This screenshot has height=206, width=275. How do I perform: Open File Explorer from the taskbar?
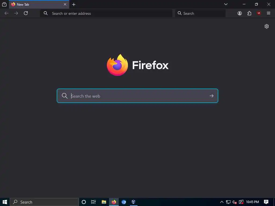(x=104, y=202)
